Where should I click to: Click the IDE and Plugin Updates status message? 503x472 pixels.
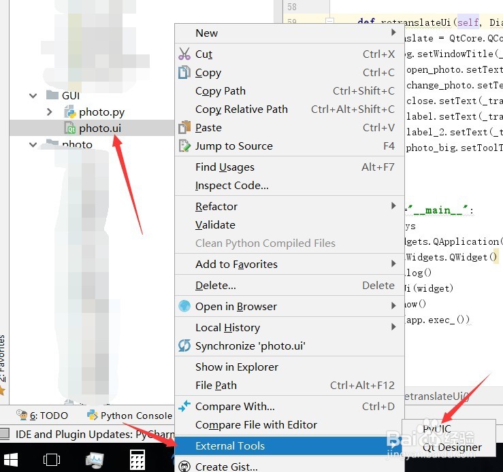(95, 434)
